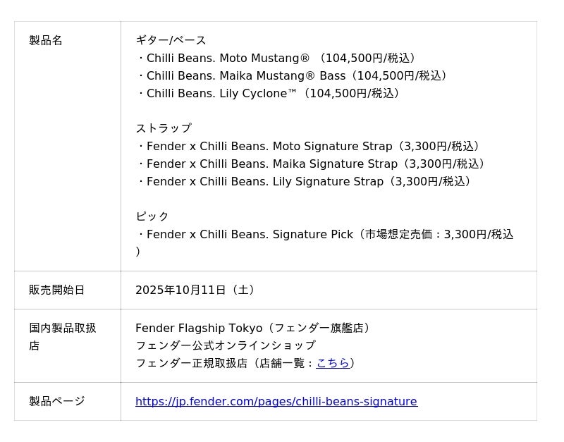The width and height of the screenshot is (564, 442).
Task: Open the jp.fender.com chilli-beans-signature URL
Action: (x=276, y=401)
